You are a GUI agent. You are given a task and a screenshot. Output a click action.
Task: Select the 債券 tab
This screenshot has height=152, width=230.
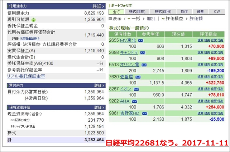click(x=200, y=12)
